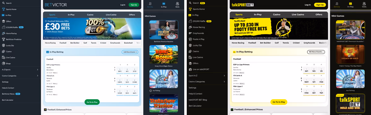Click 128 More Events on BetVictor
This screenshot has height=115, width=371.
tap(130, 52)
